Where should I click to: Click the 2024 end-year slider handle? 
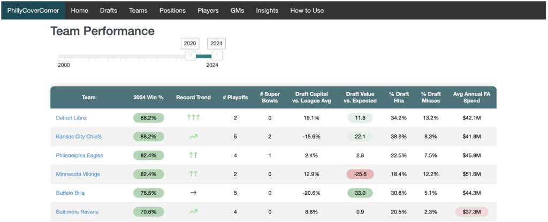pos(216,55)
